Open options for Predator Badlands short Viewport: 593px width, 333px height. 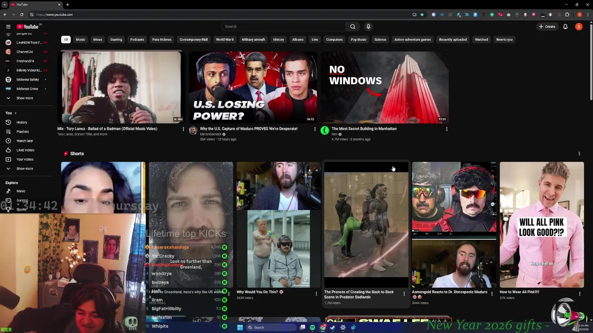tap(404, 294)
